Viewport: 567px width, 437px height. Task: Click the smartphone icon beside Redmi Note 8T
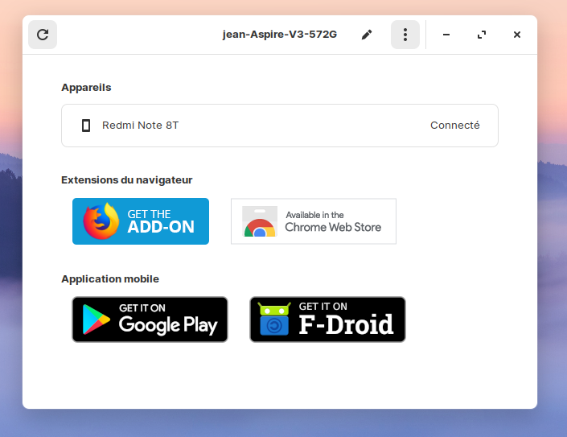[86, 126]
